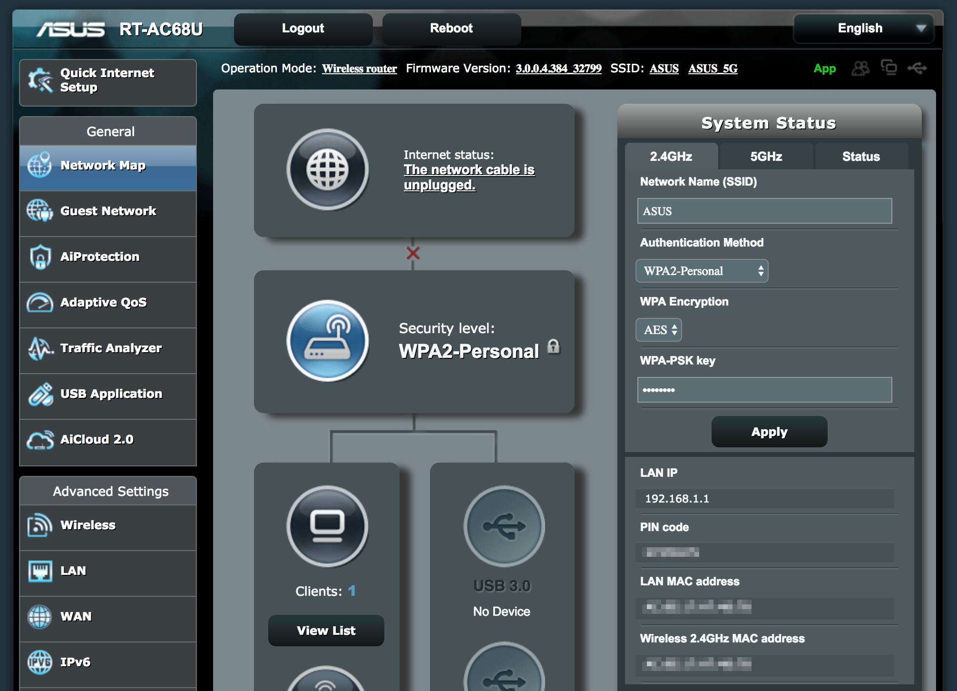Open the Authentication Method dropdown
The height and width of the screenshot is (691, 957).
702,271
